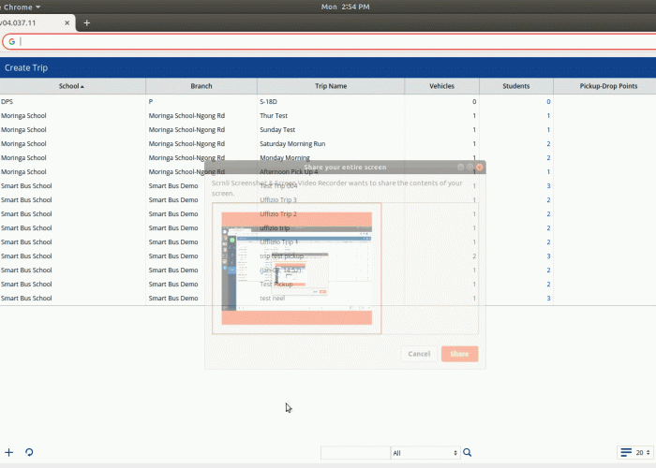656x468 pixels.
Task: Open the page size 20 dropdown
Action: click(644, 453)
